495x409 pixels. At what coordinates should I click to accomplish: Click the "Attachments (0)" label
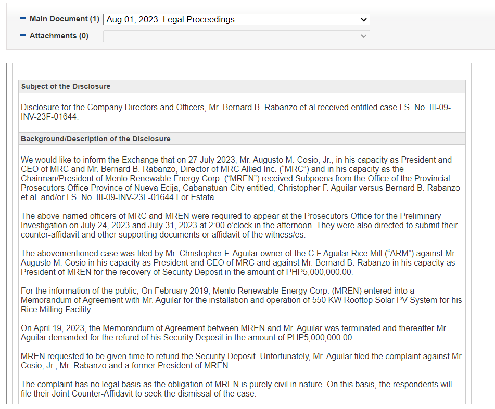tap(59, 36)
